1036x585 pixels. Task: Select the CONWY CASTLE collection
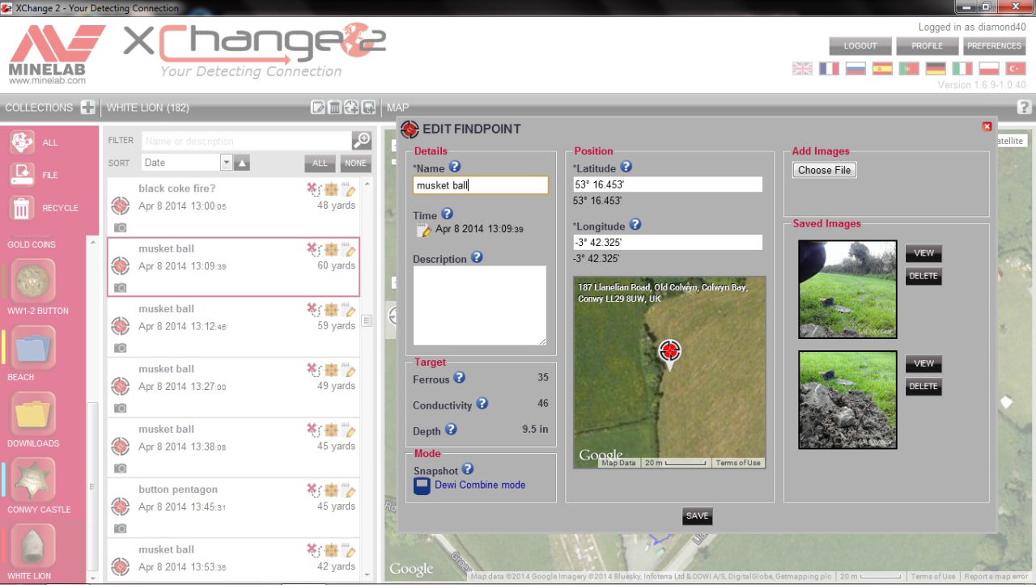(33, 481)
